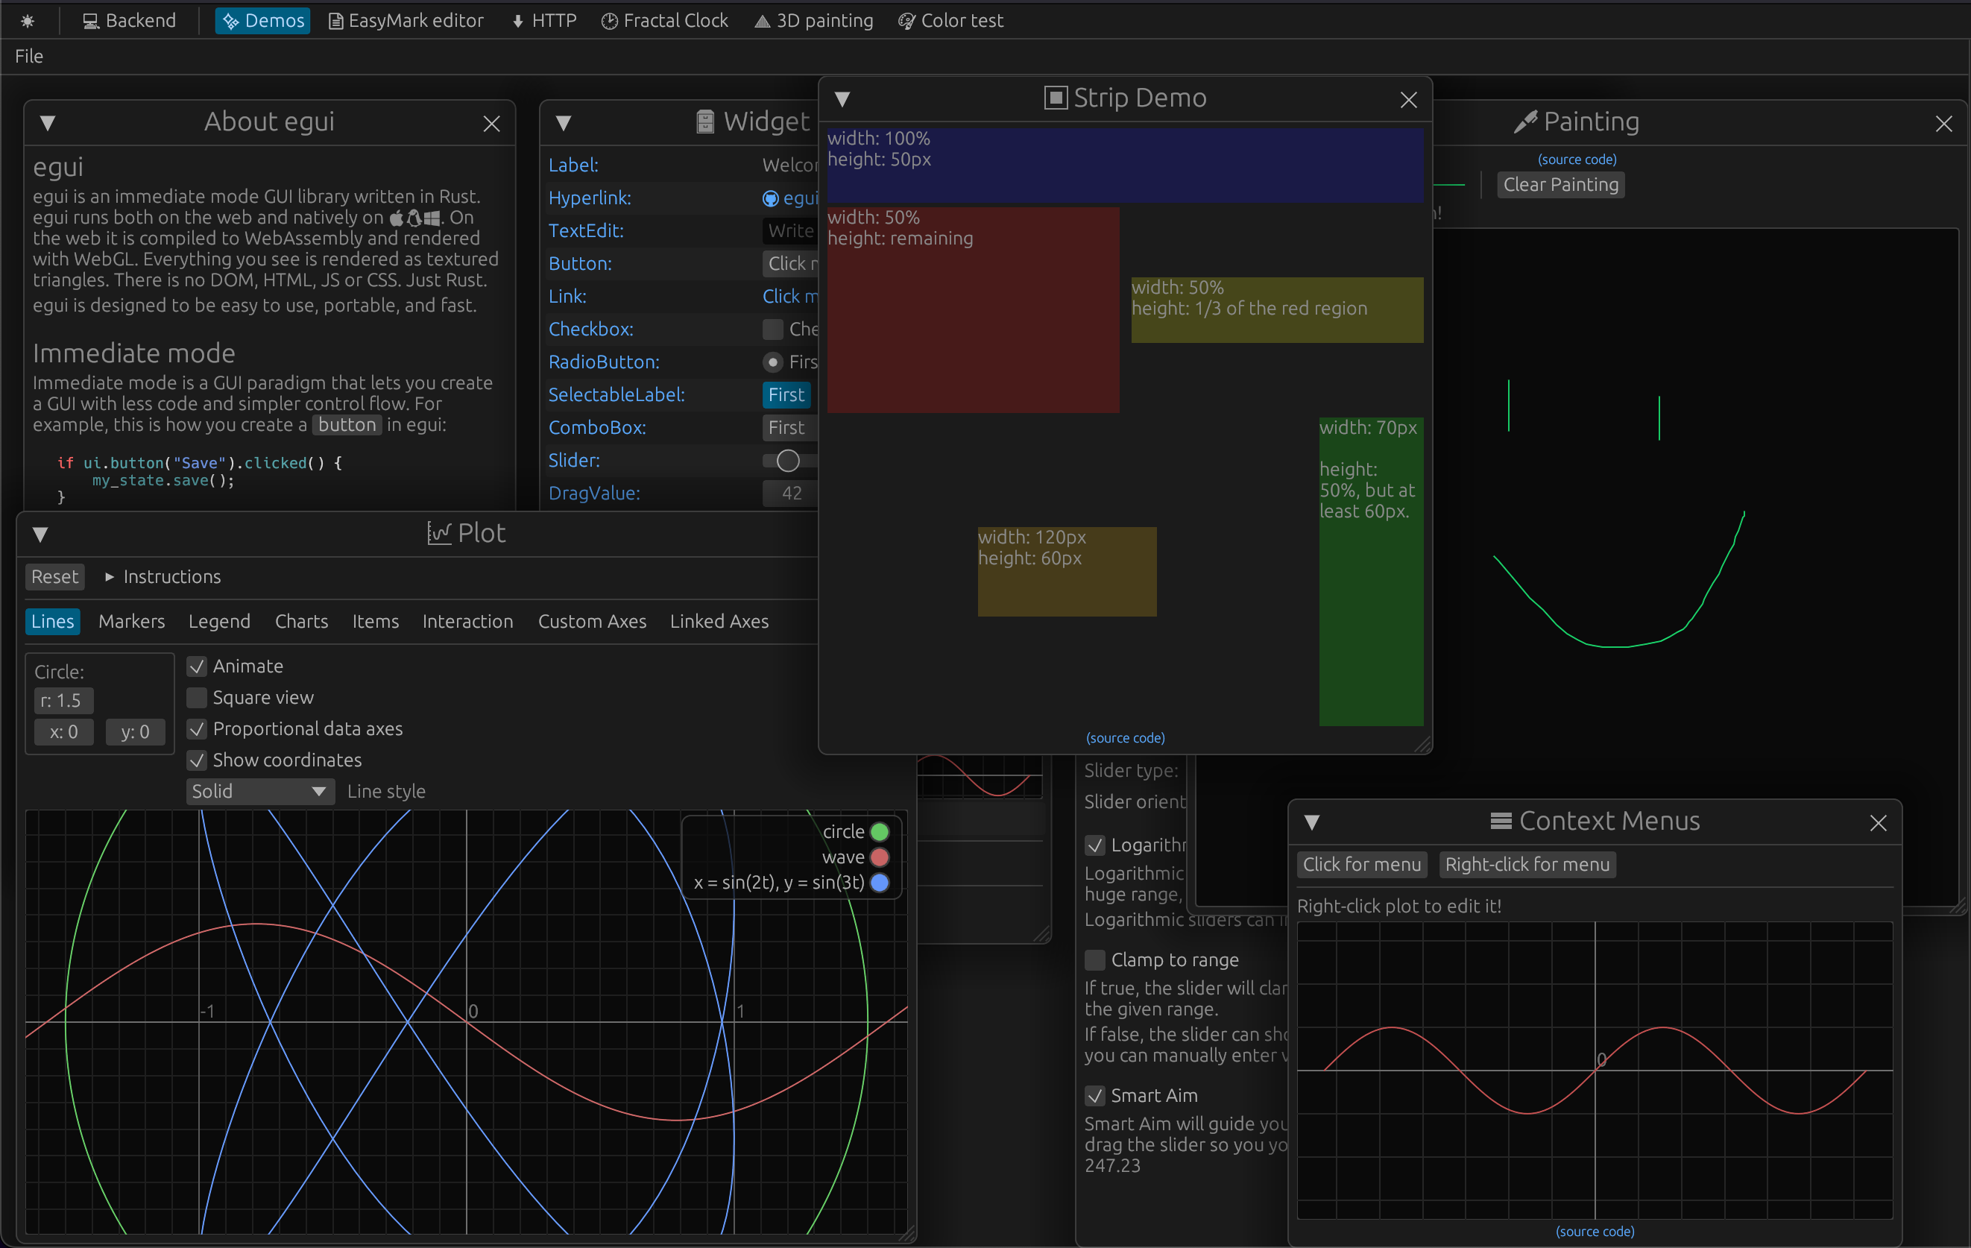Toggle the light/dark theme sun icon
The height and width of the screenshot is (1248, 1971).
click(27, 20)
